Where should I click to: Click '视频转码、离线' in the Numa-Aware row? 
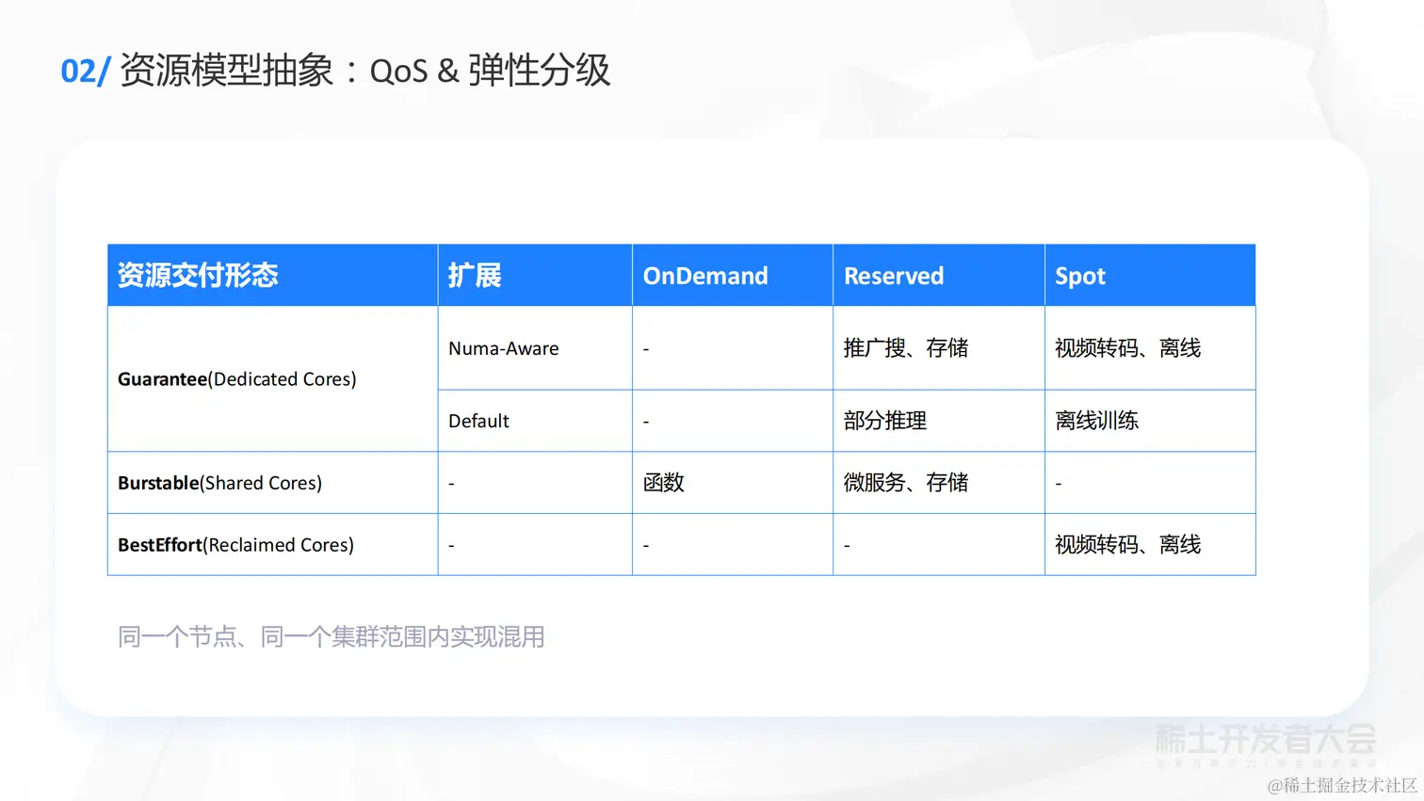click(1128, 348)
